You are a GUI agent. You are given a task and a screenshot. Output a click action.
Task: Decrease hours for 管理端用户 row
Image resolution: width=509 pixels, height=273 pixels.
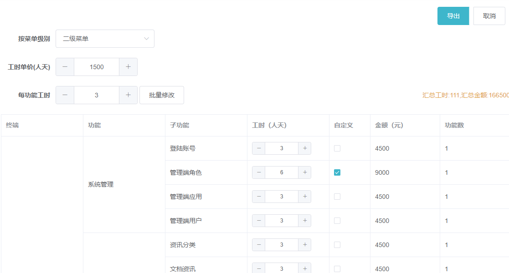(259, 221)
